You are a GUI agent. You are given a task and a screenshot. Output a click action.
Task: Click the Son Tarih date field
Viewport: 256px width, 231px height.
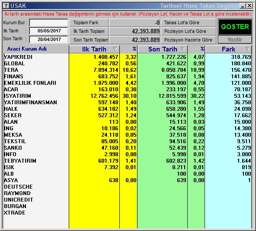pos(48,39)
